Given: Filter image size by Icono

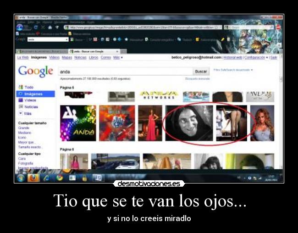Looking at the screenshot, I should [22, 137].
